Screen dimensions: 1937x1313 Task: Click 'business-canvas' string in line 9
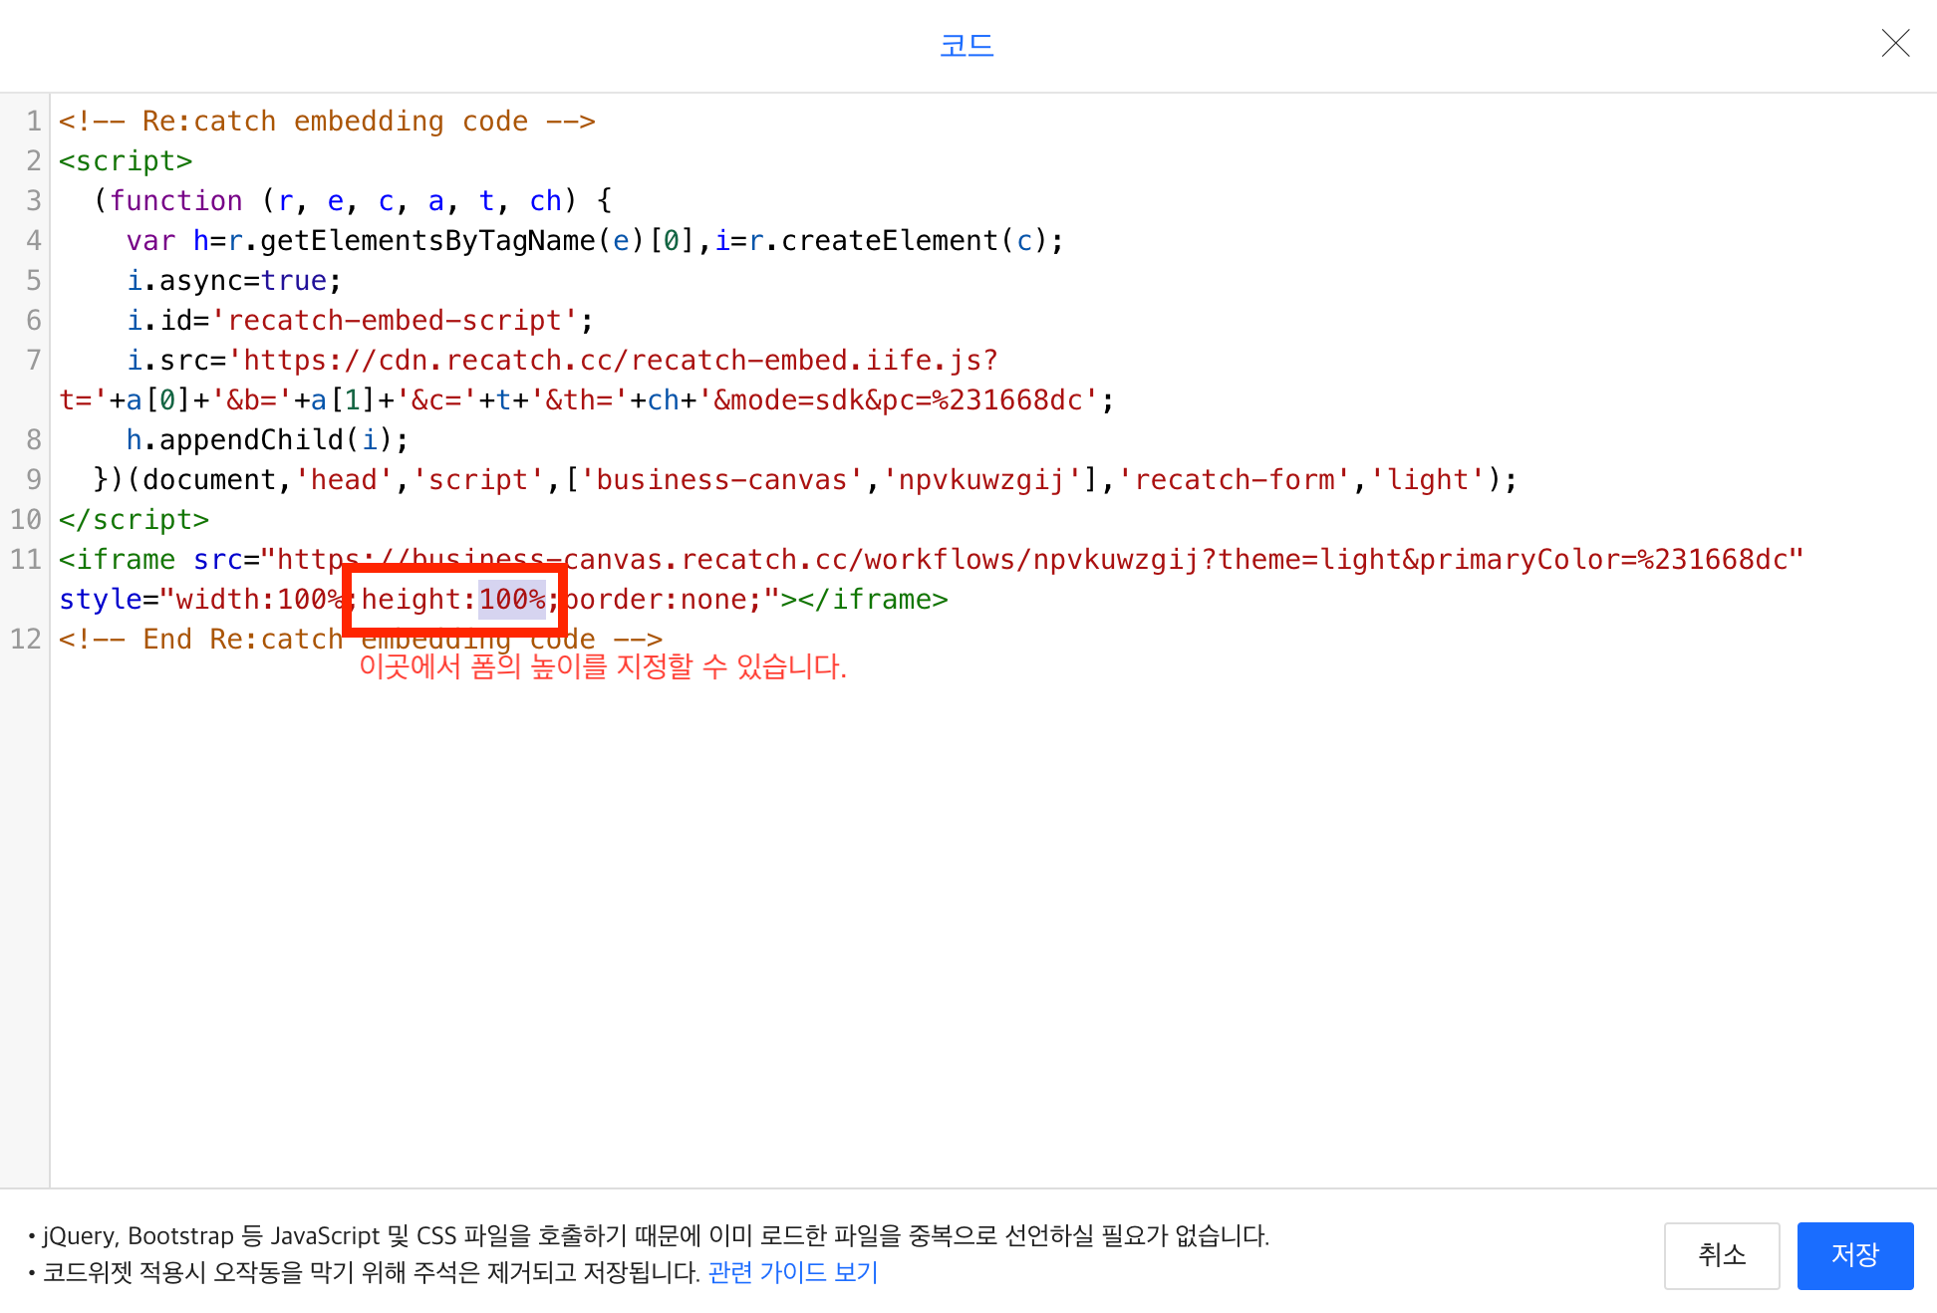click(x=721, y=480)
